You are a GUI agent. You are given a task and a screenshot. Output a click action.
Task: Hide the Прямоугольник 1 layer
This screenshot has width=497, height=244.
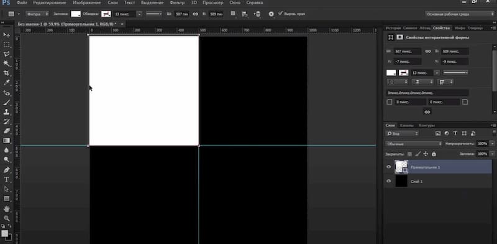(389, 167)
